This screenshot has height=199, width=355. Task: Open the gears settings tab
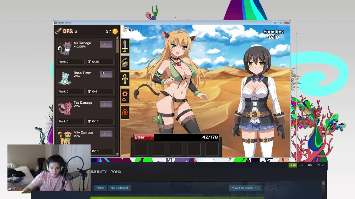click(x=125, y=96)
